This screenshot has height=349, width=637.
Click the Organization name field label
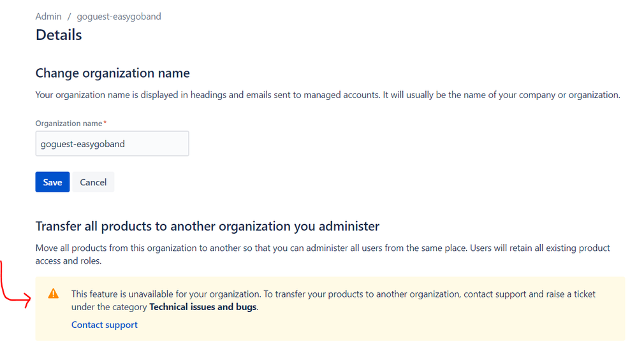pos(69,124)
